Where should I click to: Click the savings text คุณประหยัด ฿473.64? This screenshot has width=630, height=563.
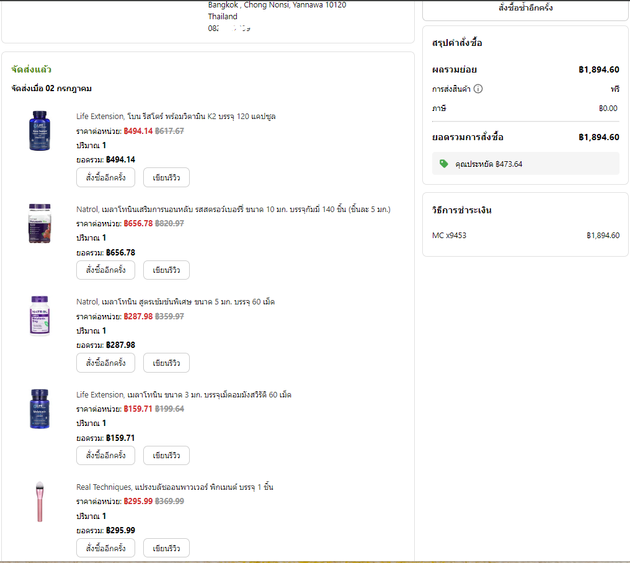(489, 164)
